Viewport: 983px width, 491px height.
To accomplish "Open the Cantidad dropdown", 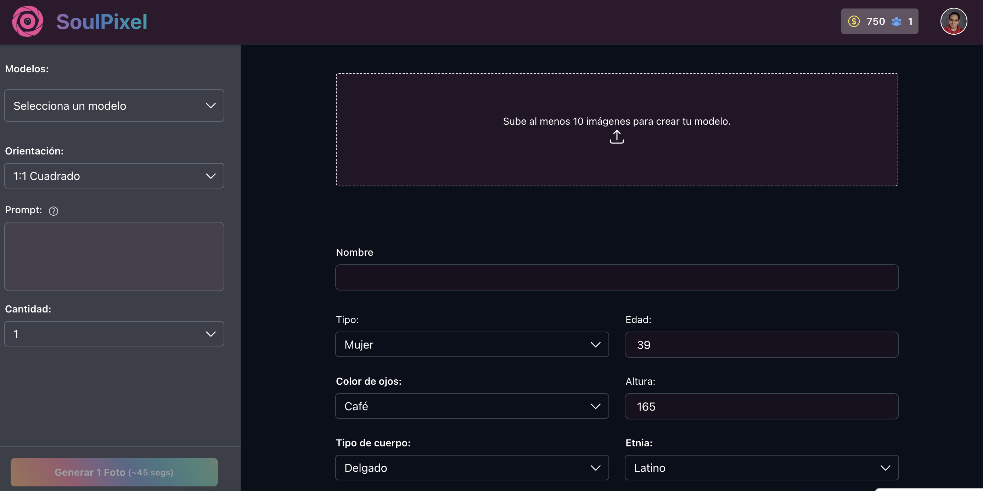I will 114,334.
